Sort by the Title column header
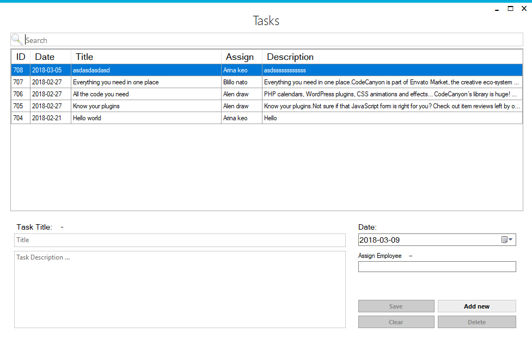 click(146, 57)
